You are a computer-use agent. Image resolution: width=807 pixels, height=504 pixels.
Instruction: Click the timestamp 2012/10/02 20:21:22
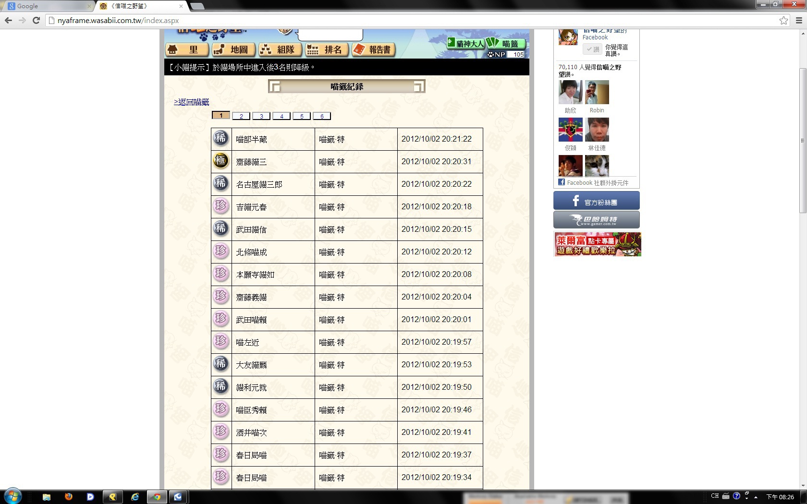(437, 139)
